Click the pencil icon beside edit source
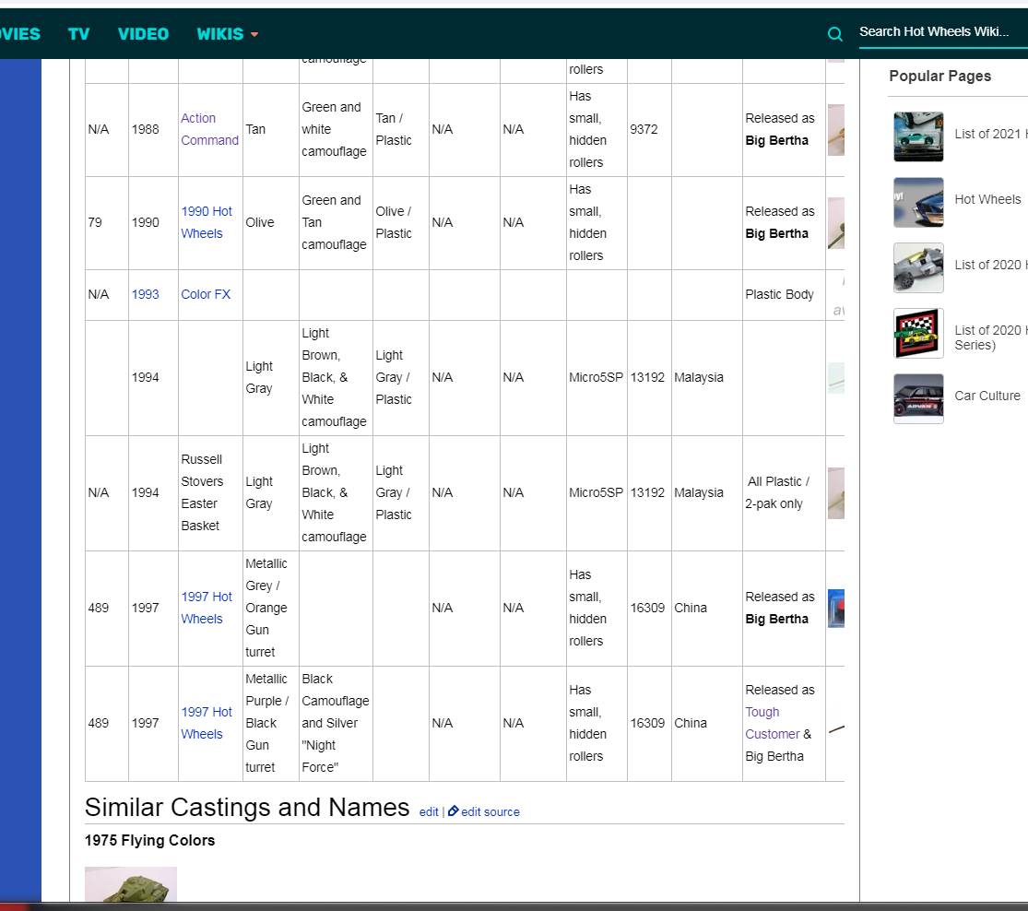1028x911 pixels. pyautogui.click(x=454, y=811)
